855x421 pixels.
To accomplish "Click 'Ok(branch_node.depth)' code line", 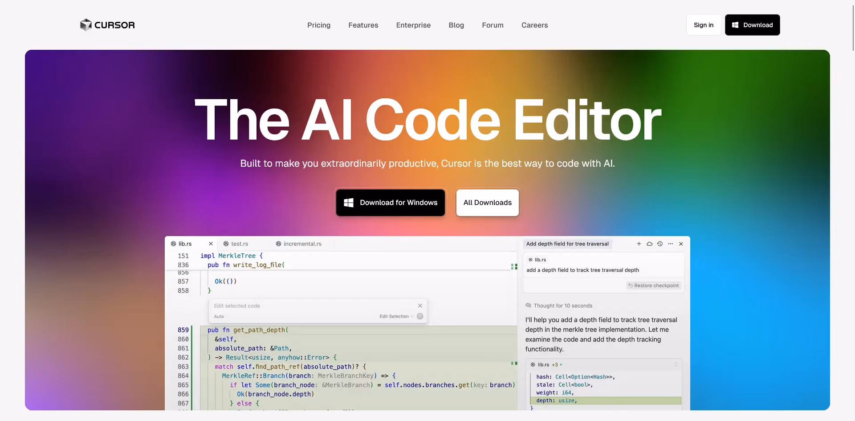I will [275, 394].
